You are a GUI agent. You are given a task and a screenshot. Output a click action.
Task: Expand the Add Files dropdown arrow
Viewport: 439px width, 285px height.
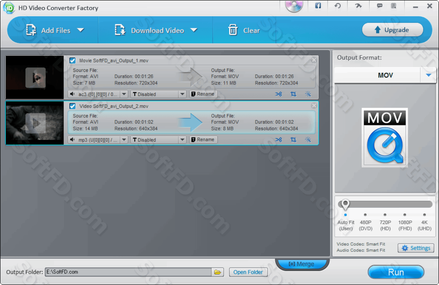(x=80, y=30)
